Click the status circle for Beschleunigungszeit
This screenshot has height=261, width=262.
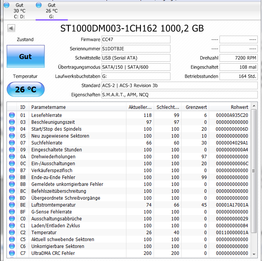(12, 122)
